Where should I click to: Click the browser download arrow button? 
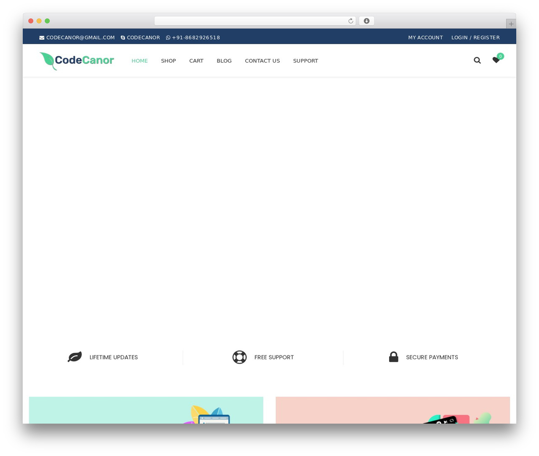[366, 21]
